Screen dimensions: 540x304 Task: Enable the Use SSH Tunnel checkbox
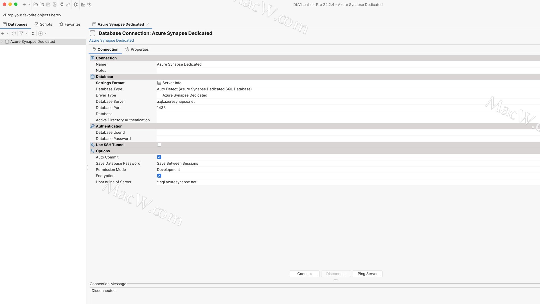pyautogui.click(x=159, y=145)
